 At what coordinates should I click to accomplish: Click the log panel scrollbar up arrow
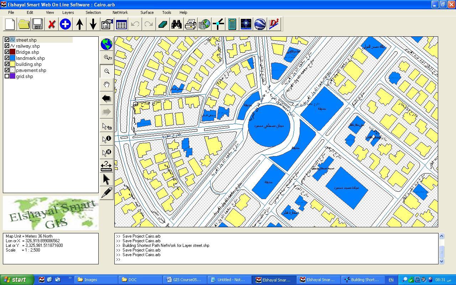pyautogui.click(x=442, y=236)
